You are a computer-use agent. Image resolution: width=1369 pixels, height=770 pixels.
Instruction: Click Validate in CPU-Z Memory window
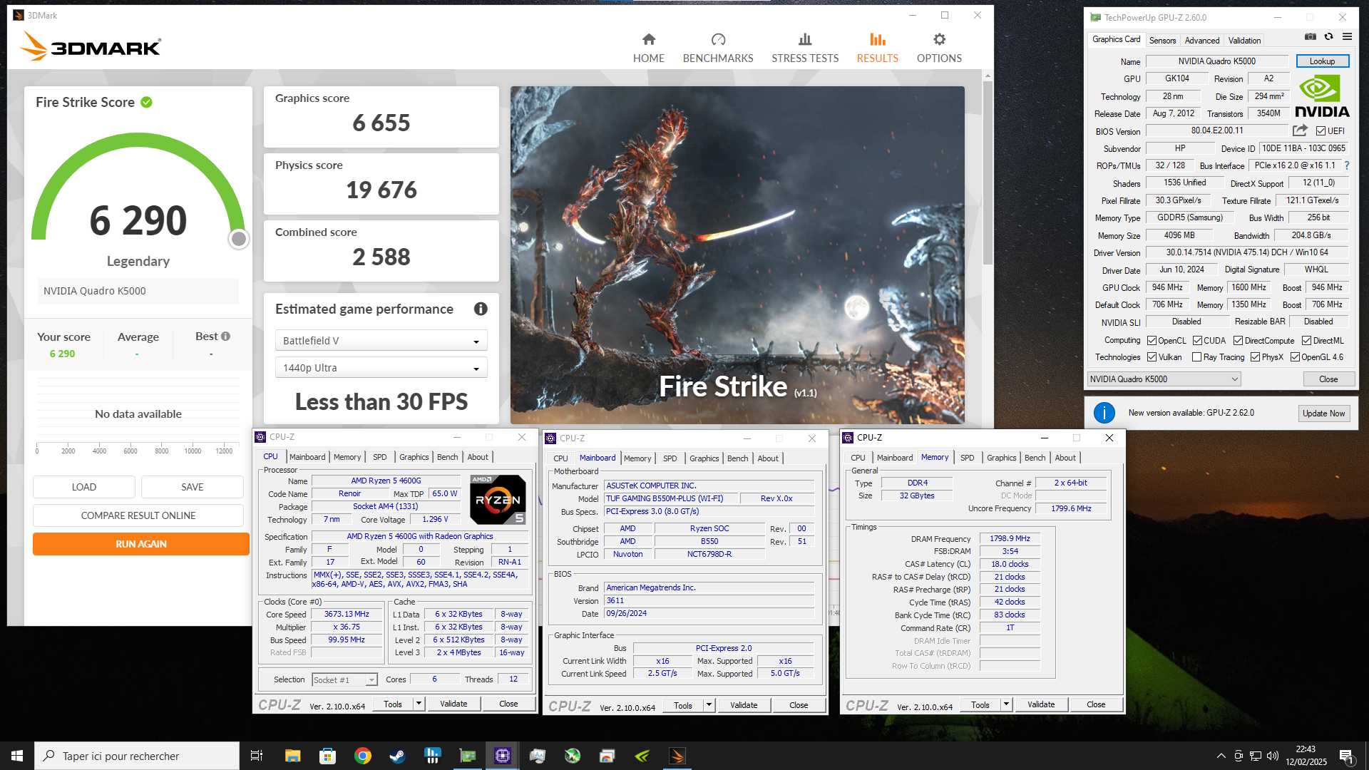coord(1041,704)
